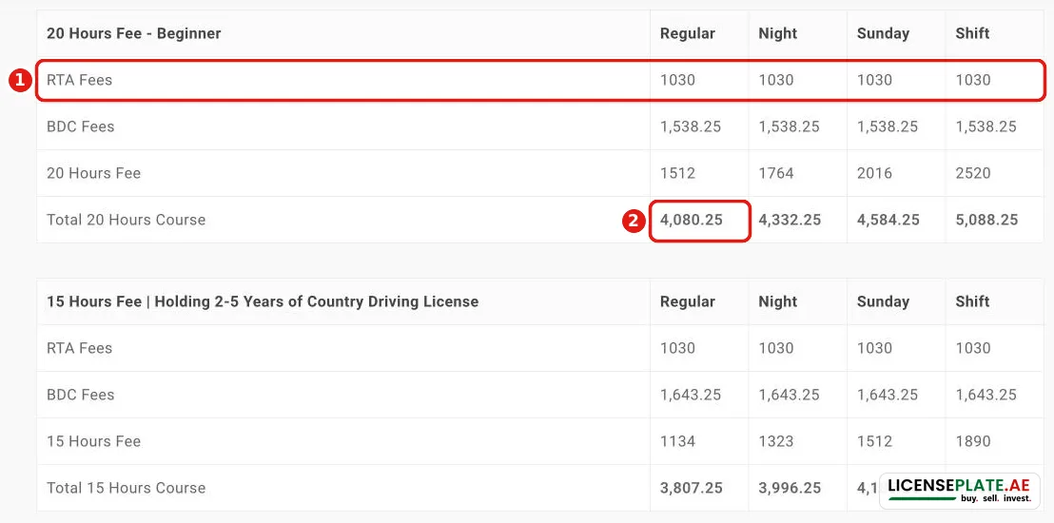Select 'Total 15 Hours Course' row label

click(x=126, y=488)
